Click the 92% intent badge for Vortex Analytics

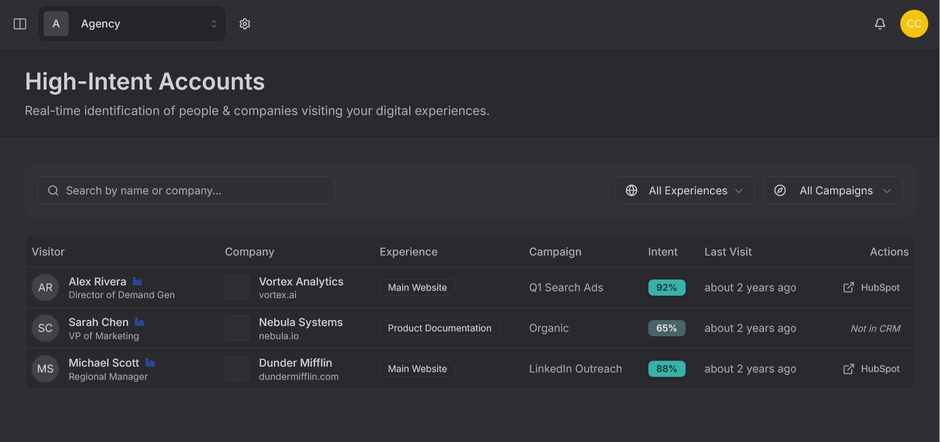tap(667, 287)
